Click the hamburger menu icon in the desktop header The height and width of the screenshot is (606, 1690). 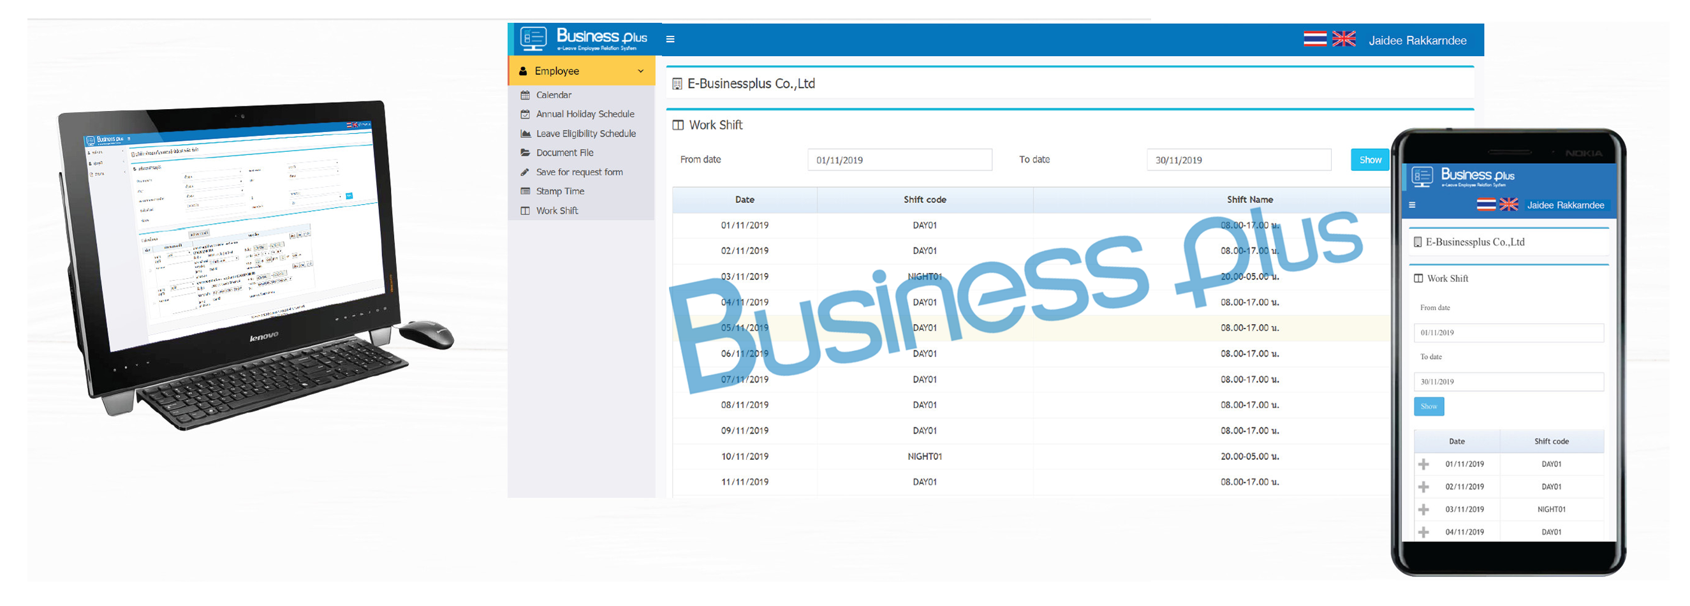670,40
